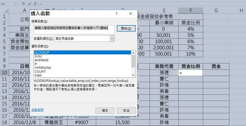The width and height of the screenshot is (246, 126).
Task: Select IF in the function list
Action: coord(83,64)
